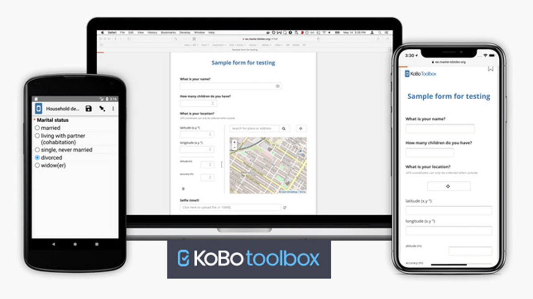Tap the name input field on iPhone form
This screenshot has height=299, width=533.
(x=440, y=129)
